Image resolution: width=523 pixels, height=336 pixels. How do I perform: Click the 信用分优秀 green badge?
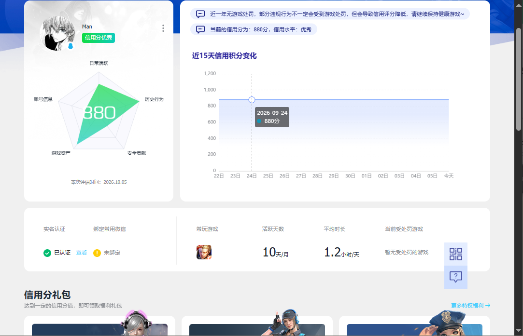point(99,38)
